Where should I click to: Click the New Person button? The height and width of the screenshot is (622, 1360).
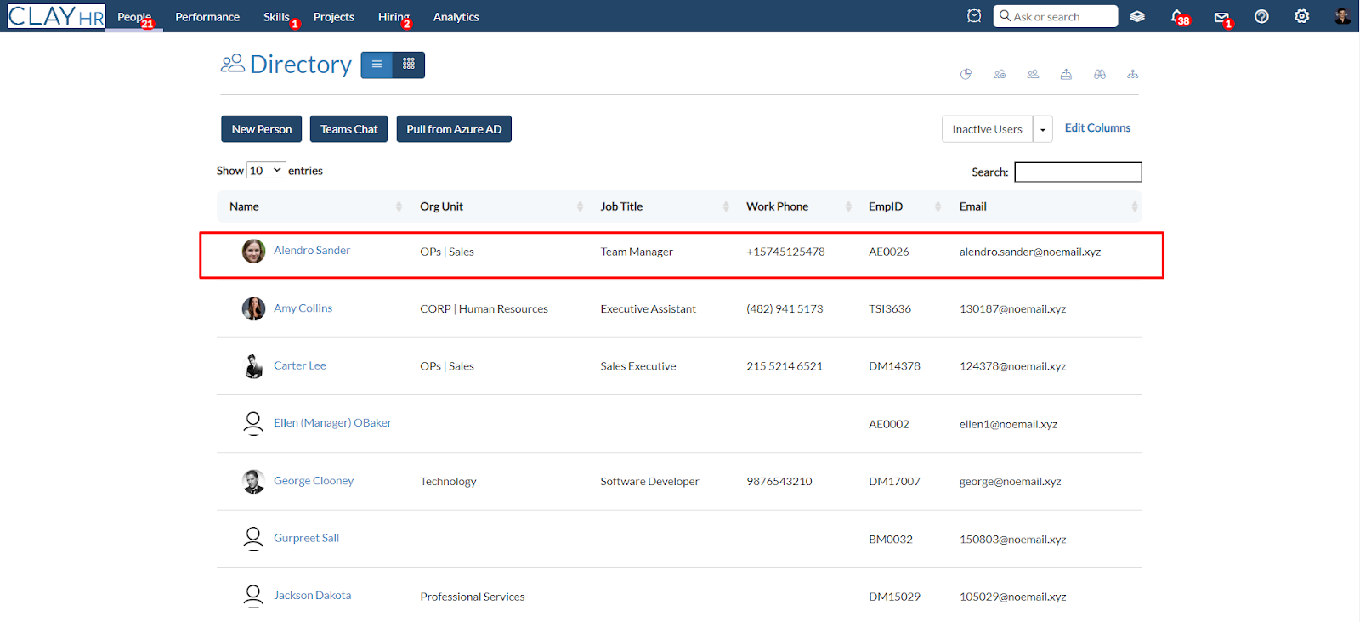[262, 129]
